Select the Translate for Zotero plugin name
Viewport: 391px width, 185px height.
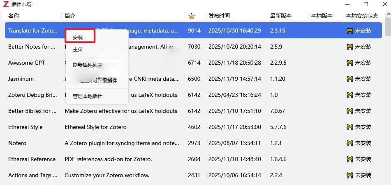[32, 30]
